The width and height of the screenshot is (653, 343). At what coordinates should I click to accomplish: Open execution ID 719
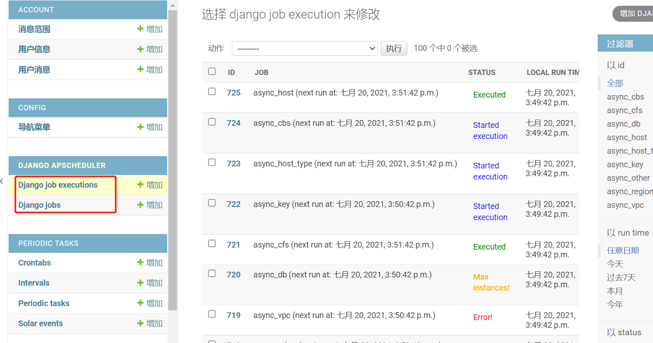click(234, 315)
